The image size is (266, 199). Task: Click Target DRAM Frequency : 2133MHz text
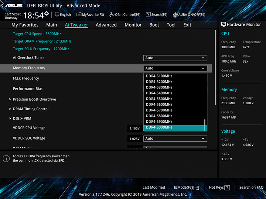(x=42, y=41)
